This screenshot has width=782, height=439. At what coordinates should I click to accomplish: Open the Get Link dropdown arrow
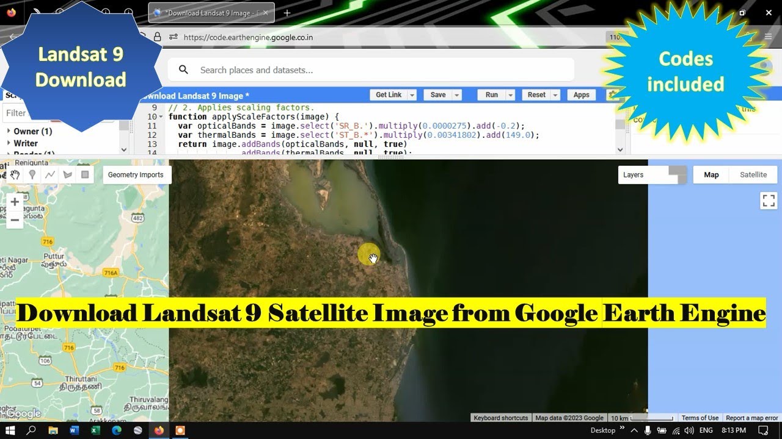412,95
